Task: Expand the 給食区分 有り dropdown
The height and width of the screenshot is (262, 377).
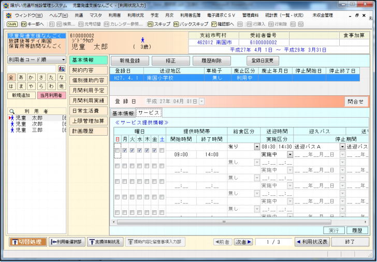Action: [x=257, y=147]
